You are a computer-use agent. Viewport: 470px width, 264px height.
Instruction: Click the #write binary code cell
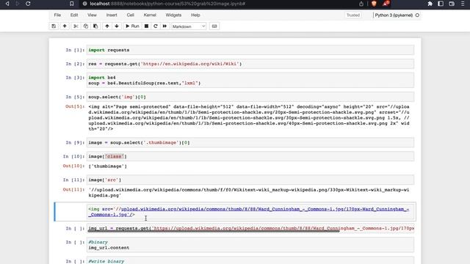click(x=250, y=260)
